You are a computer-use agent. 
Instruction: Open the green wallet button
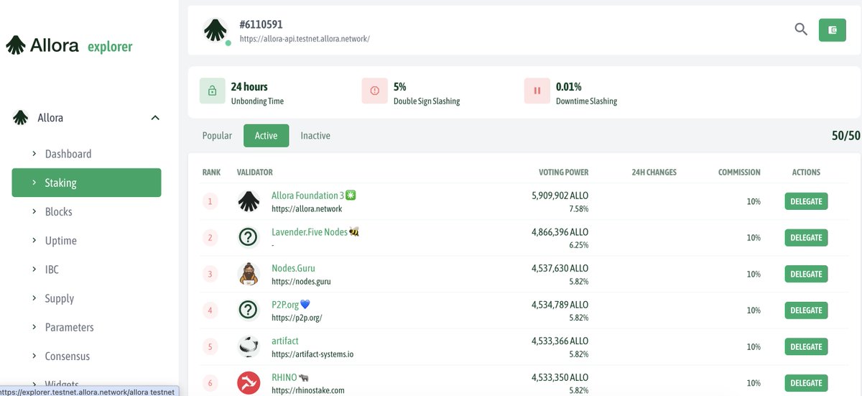[832, 30]
